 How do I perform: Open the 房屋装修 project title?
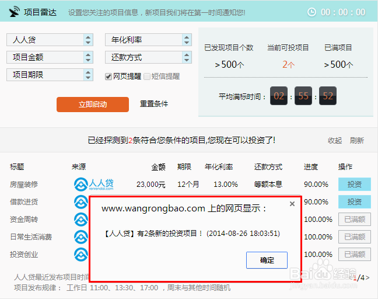pyautogui.click(x=24, y=185)
